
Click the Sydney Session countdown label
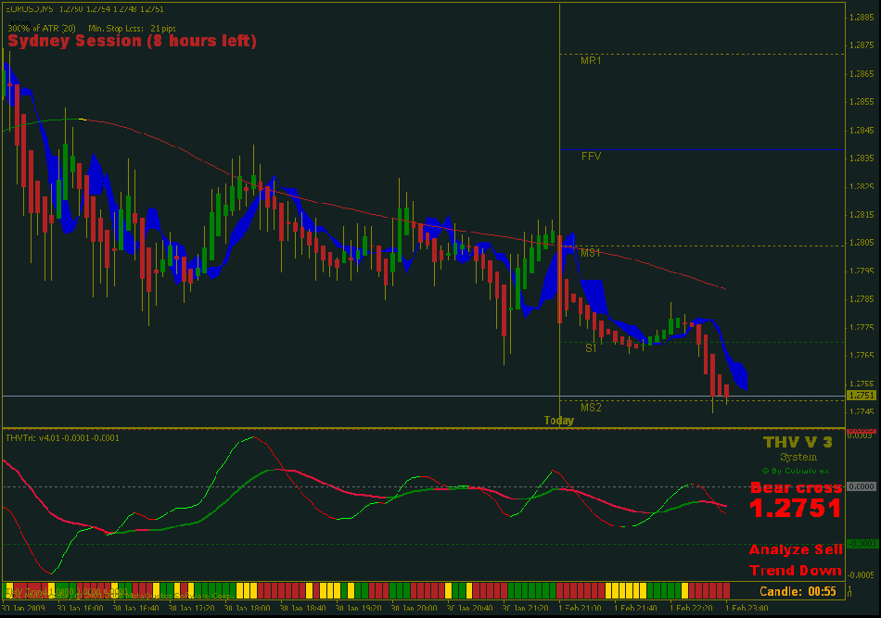coord(133,42)
